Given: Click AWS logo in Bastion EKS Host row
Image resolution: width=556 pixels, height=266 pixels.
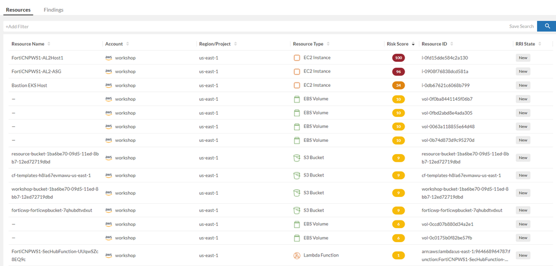Looking at the screenshot, I should pyautogui.click(x=109, y=85).
